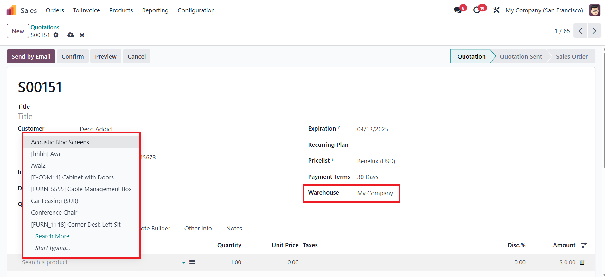Open the discuss messages chat icon

[x=458, y=10]
